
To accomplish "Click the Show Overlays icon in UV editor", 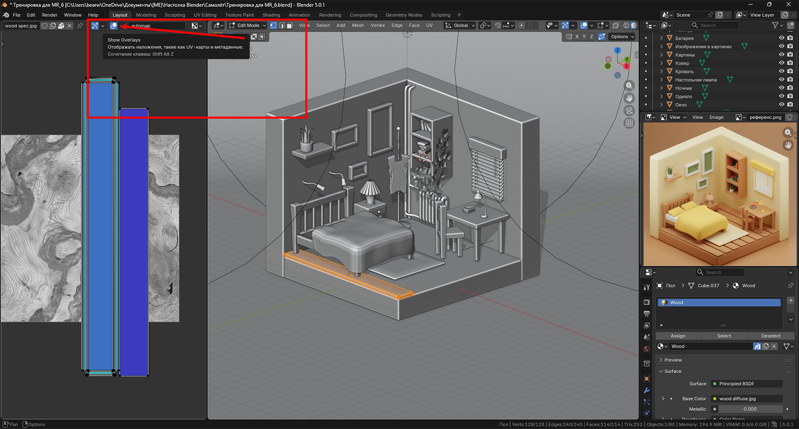I will pyautogui.click(x=114, y=26).
